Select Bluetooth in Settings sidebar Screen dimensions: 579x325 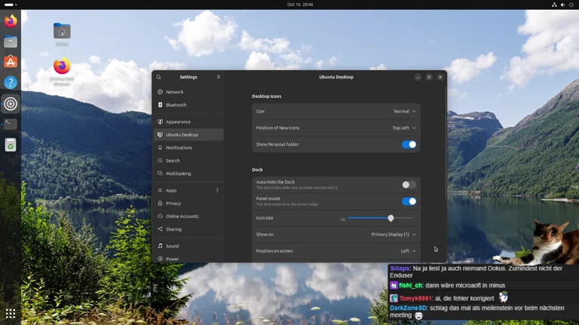pos(176,105)
